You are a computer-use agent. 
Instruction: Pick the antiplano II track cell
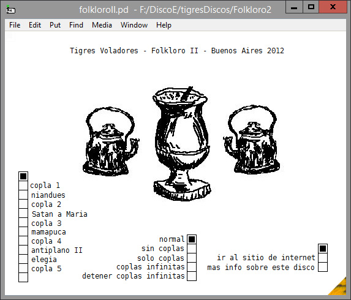[23, 250]
